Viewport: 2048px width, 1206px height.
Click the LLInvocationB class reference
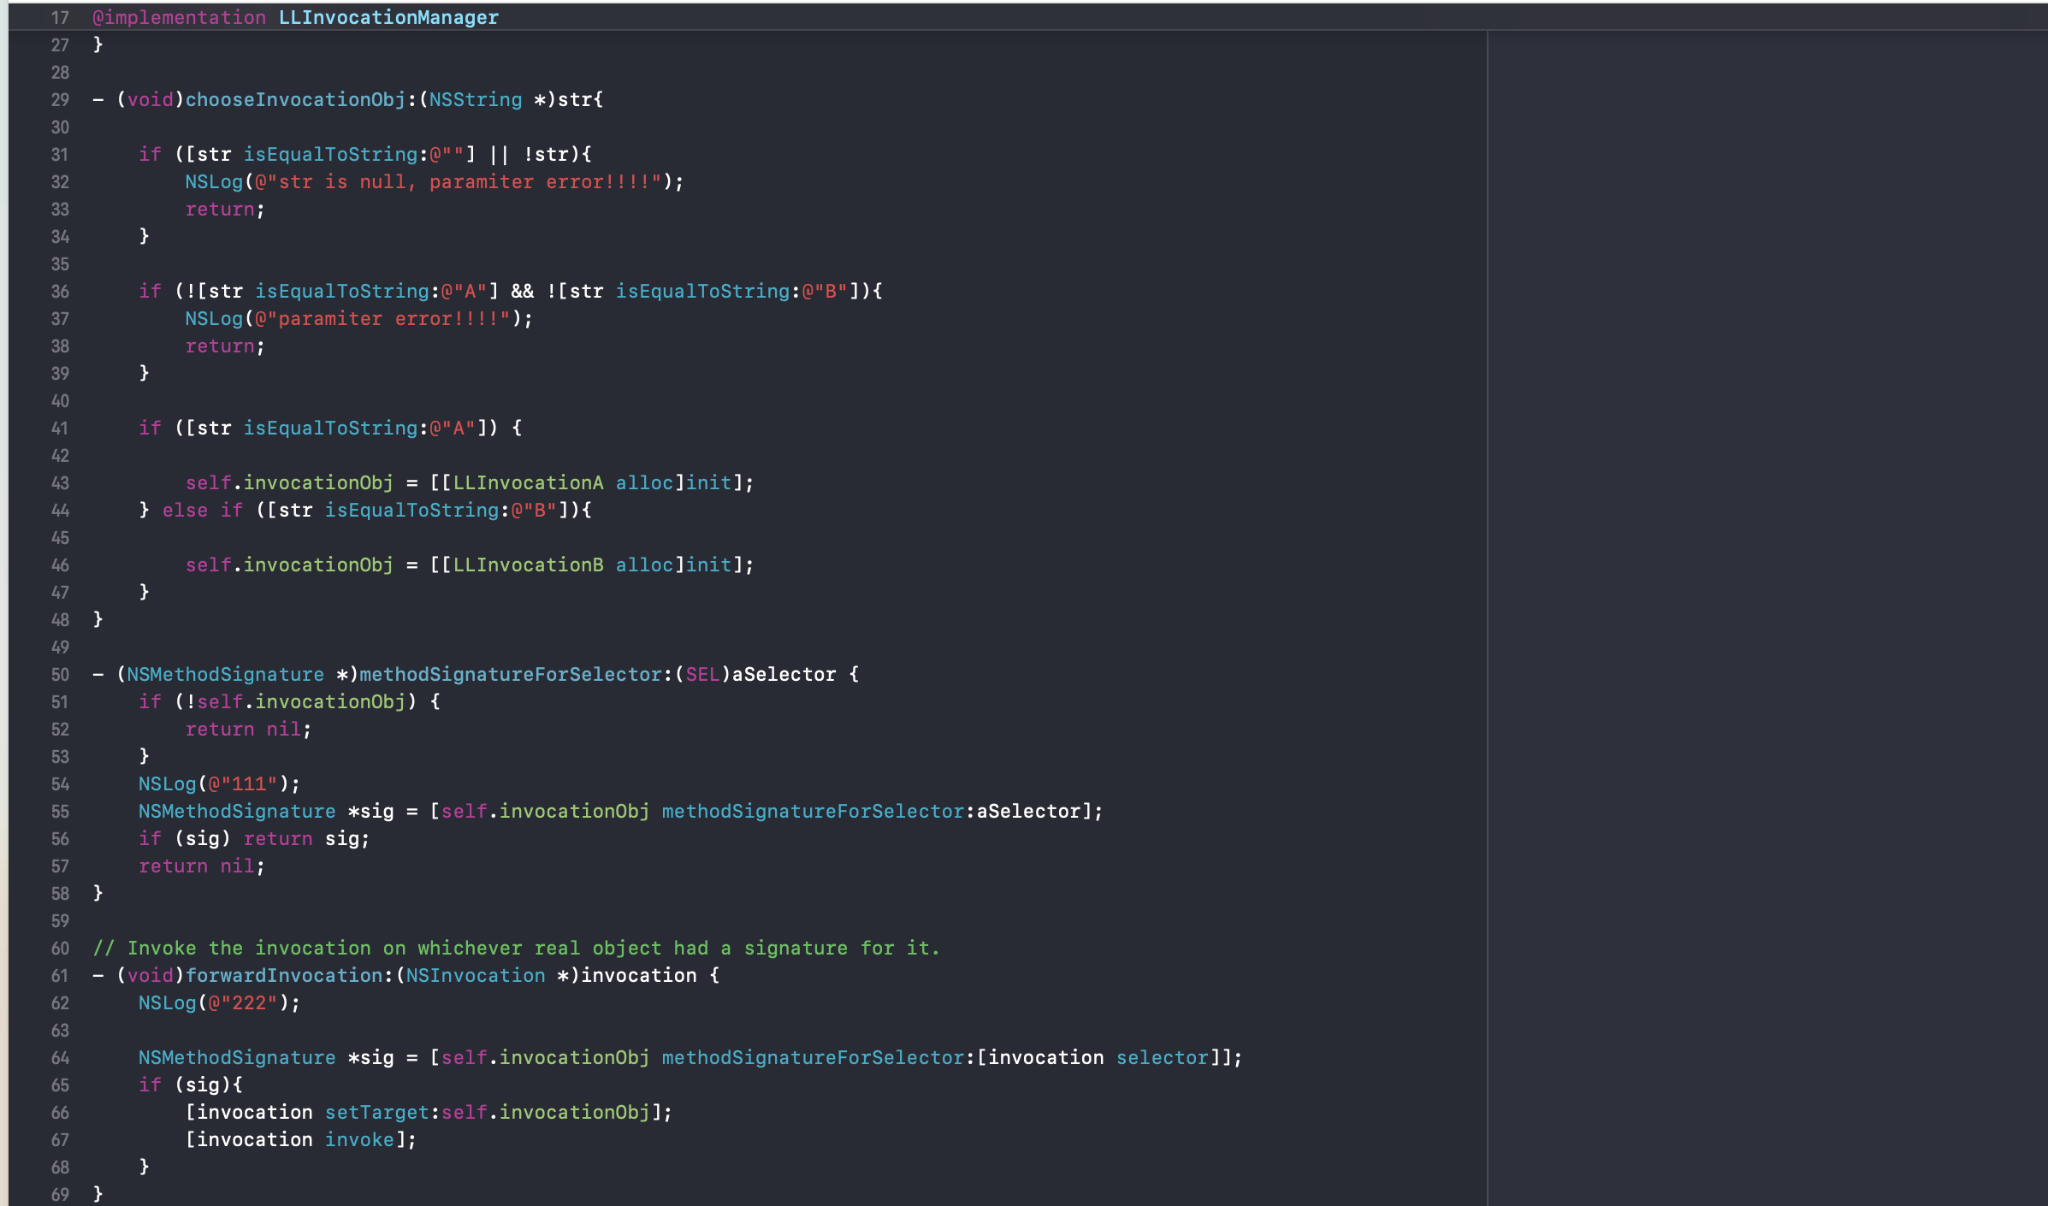click(528, 565)
